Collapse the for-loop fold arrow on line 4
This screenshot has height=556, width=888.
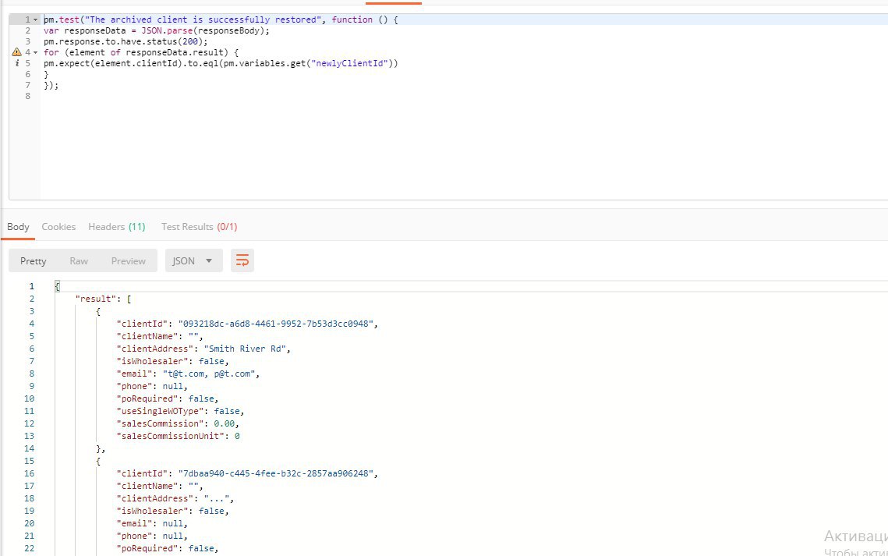tap(35, 53)
